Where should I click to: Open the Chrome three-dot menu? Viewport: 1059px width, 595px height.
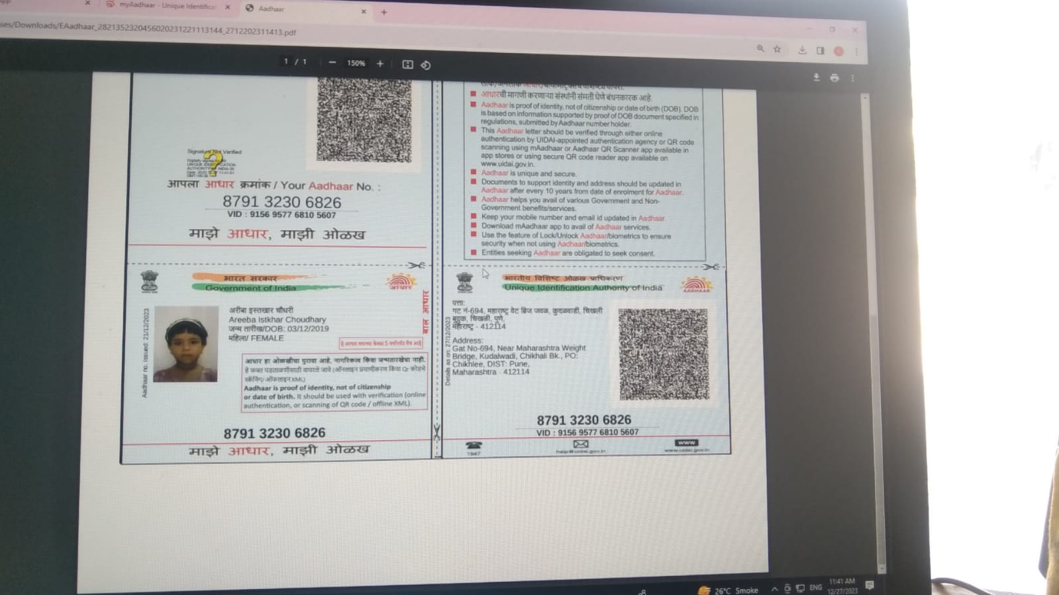856,51
